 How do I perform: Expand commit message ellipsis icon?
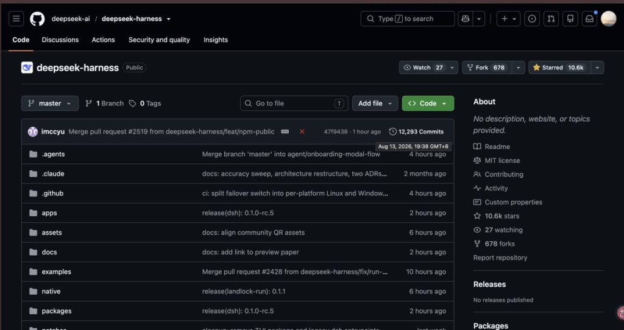coord(285,132)
